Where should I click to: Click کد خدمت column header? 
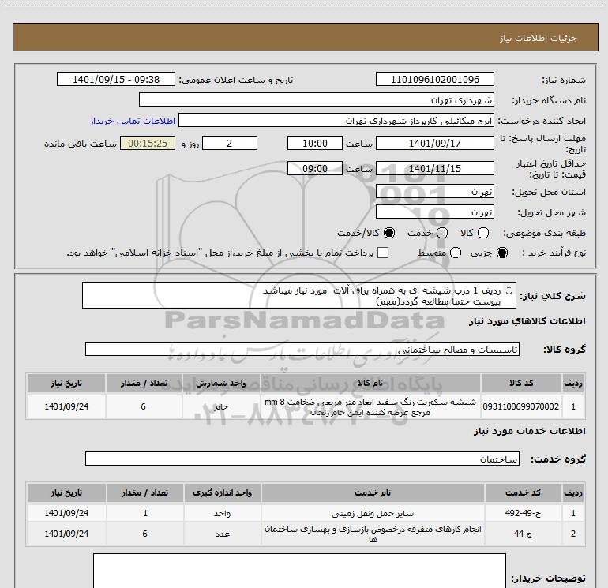tap(523, 492)
